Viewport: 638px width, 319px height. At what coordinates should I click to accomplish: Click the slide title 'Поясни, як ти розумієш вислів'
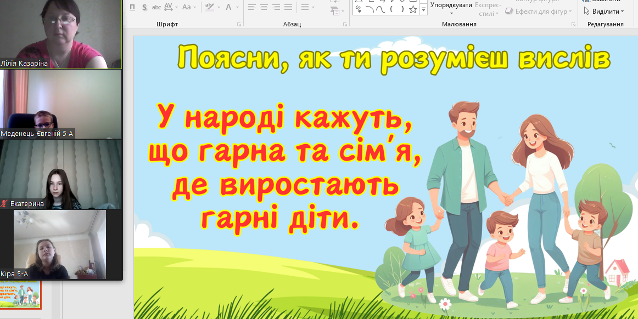coord(394,59)
